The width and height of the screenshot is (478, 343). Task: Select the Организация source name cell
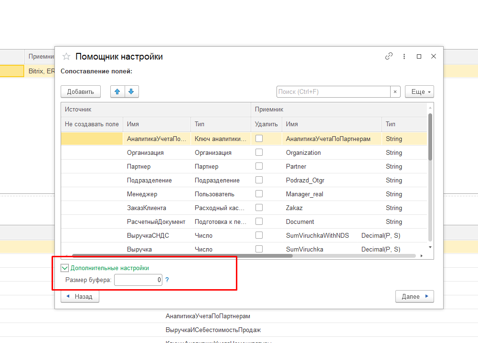pyautogui.click(x=157, y=152)
